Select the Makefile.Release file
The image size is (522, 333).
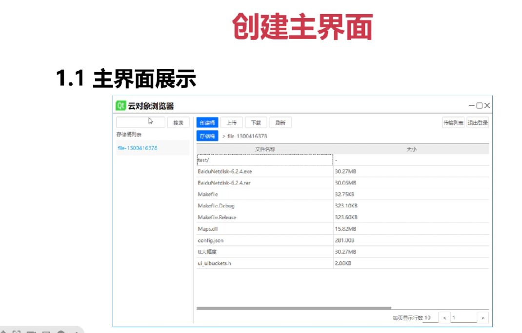coord(265,217)
